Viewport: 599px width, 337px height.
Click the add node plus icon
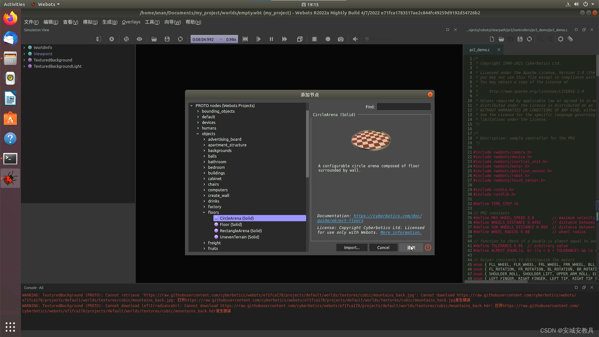coord(112,39)
